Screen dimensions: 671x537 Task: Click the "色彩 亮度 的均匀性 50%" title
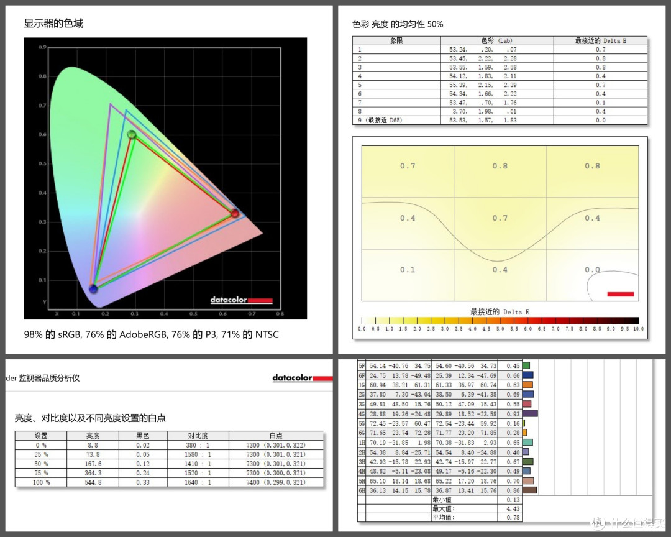(398, 24)
